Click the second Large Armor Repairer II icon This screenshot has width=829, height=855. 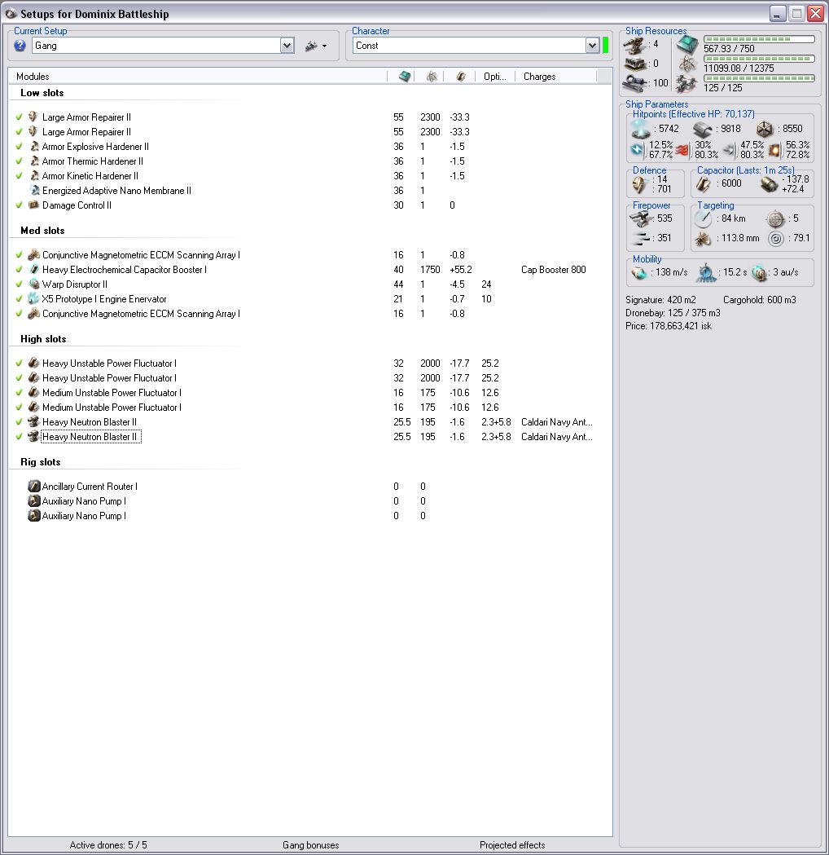(x=33, y=131)
